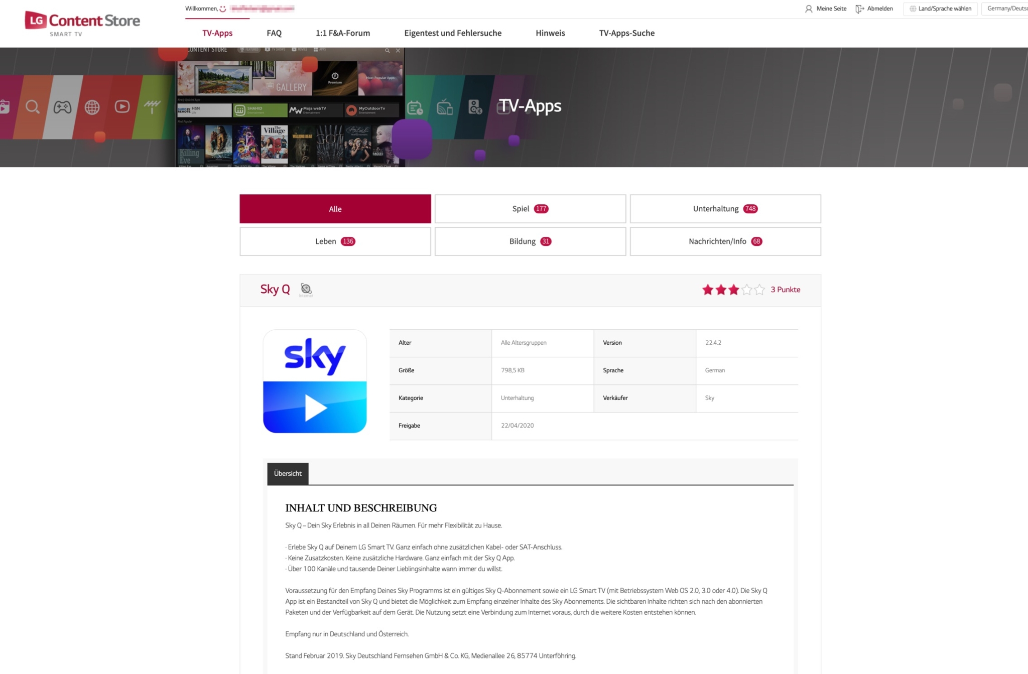1028x674 pixels.
Task: Open the FAQ menu item
Action: tap(274, 33)
